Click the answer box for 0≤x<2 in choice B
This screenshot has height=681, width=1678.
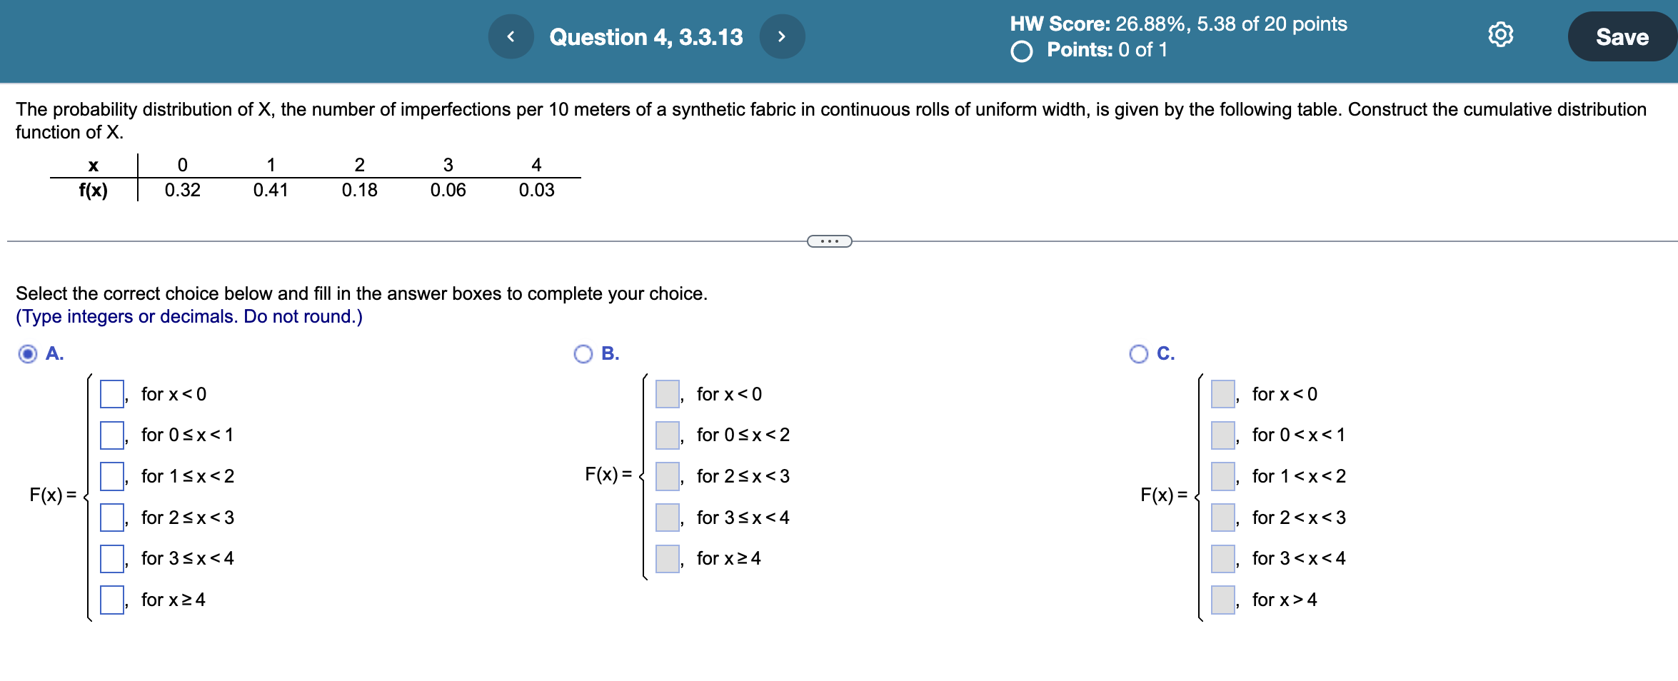(665, 435)
